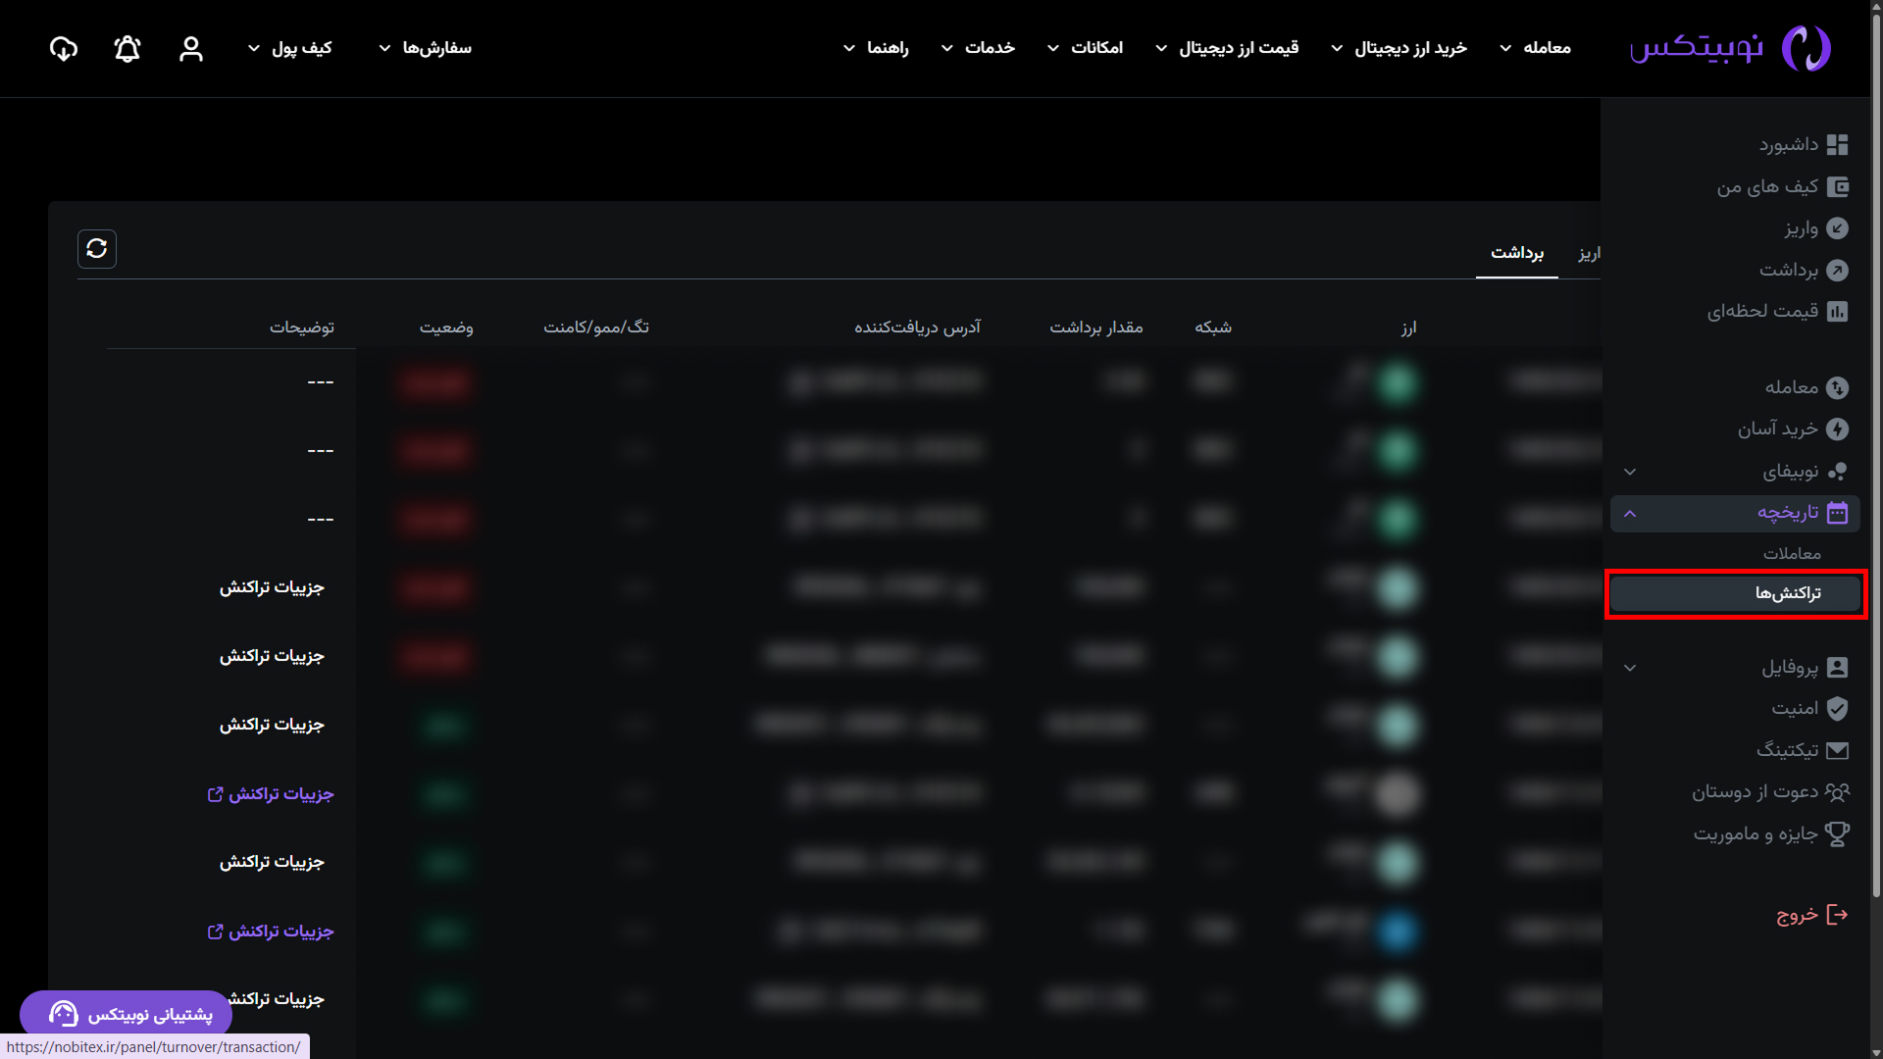Open the خدمات dropdown menu
1883x1059 pixels.
tap(978, 48)
